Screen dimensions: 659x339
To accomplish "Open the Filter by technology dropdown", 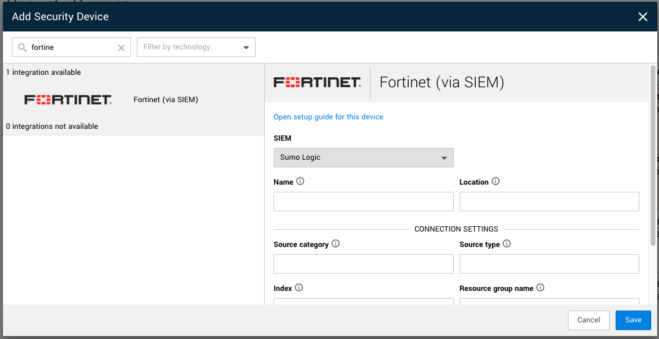I will (x=196, y=47).
